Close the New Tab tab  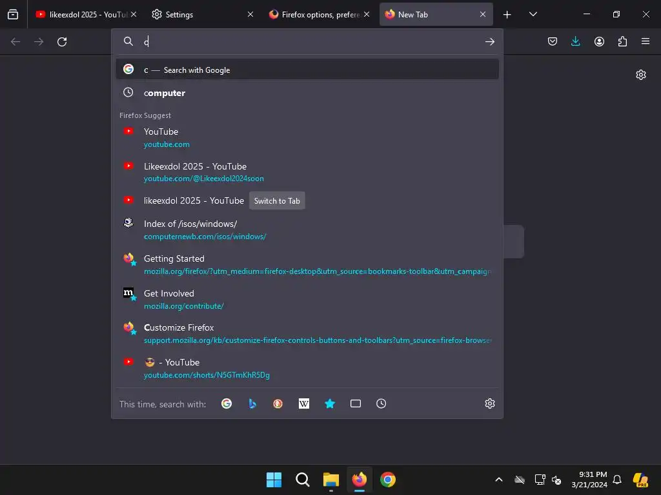tap(483, 14)
